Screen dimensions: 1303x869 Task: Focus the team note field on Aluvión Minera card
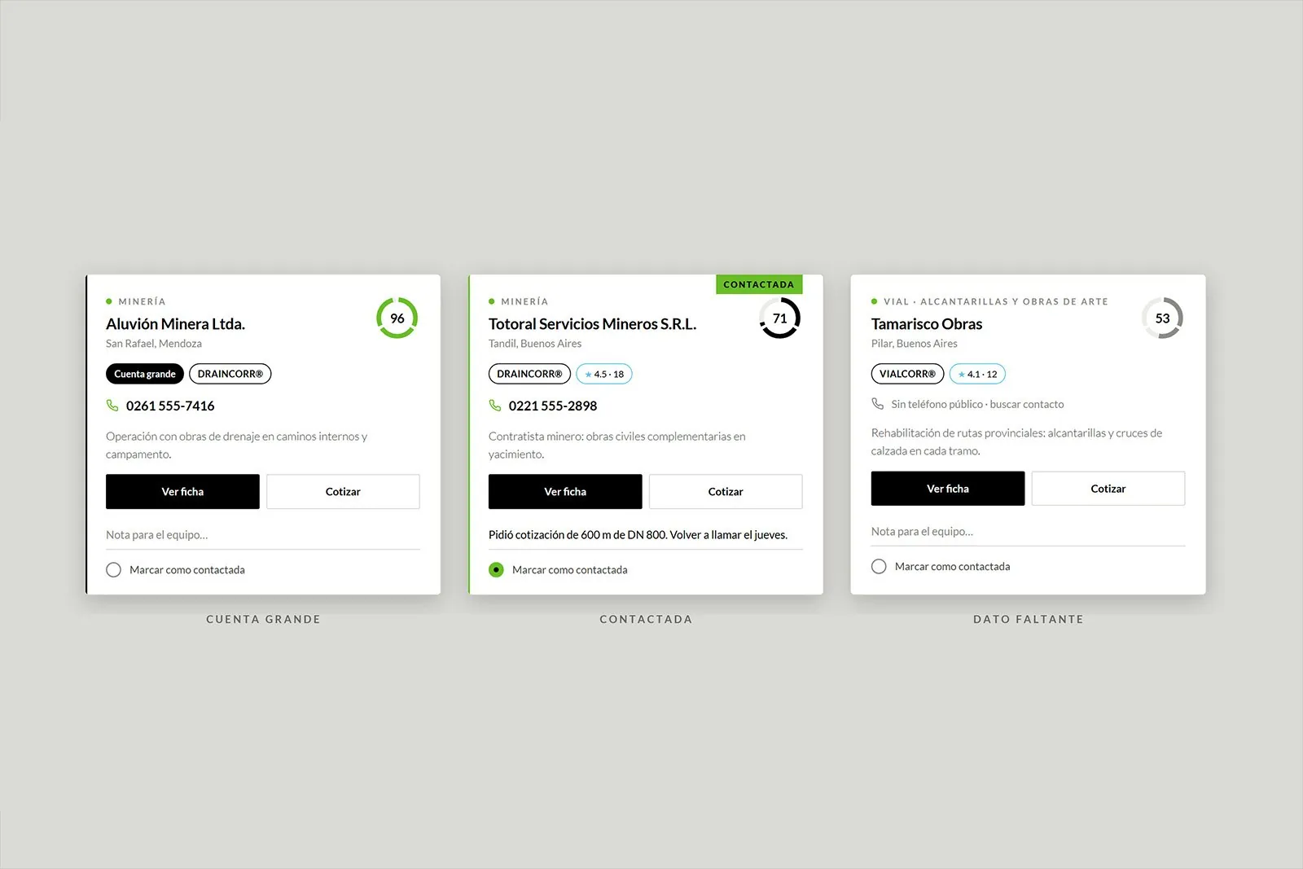tap(263, 535)
